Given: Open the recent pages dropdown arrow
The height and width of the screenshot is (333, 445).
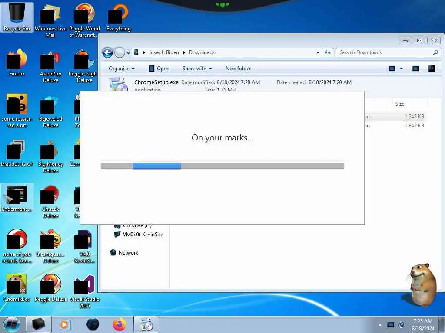Looking at the screenshot, I should coord(128,52).
